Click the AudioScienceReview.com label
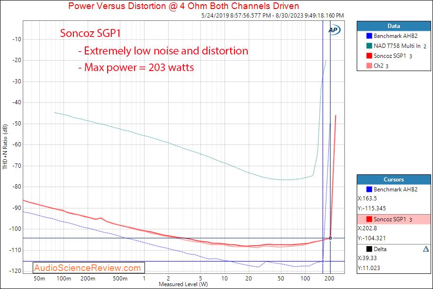Viewport: 433px width, 289px height. [x=89, y=268]
